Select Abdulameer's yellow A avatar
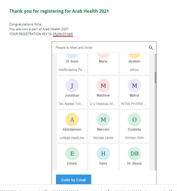 click(72, 120)
